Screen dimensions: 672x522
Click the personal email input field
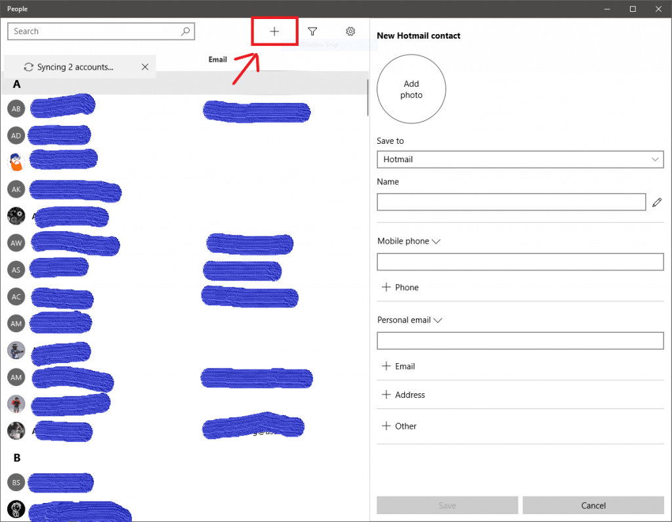[x=520, y=341]
